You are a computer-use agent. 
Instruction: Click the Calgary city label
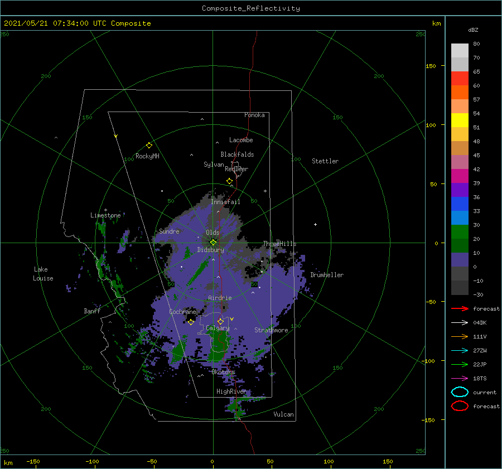point(218,328)
